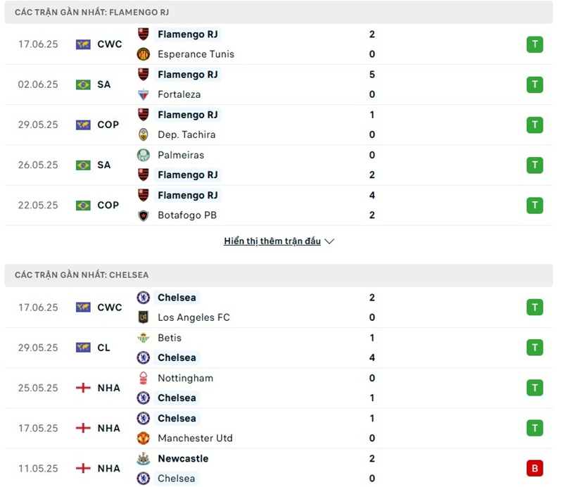Open the Palmeiras vs Flamengo RJ match row

tap(281, 165)
